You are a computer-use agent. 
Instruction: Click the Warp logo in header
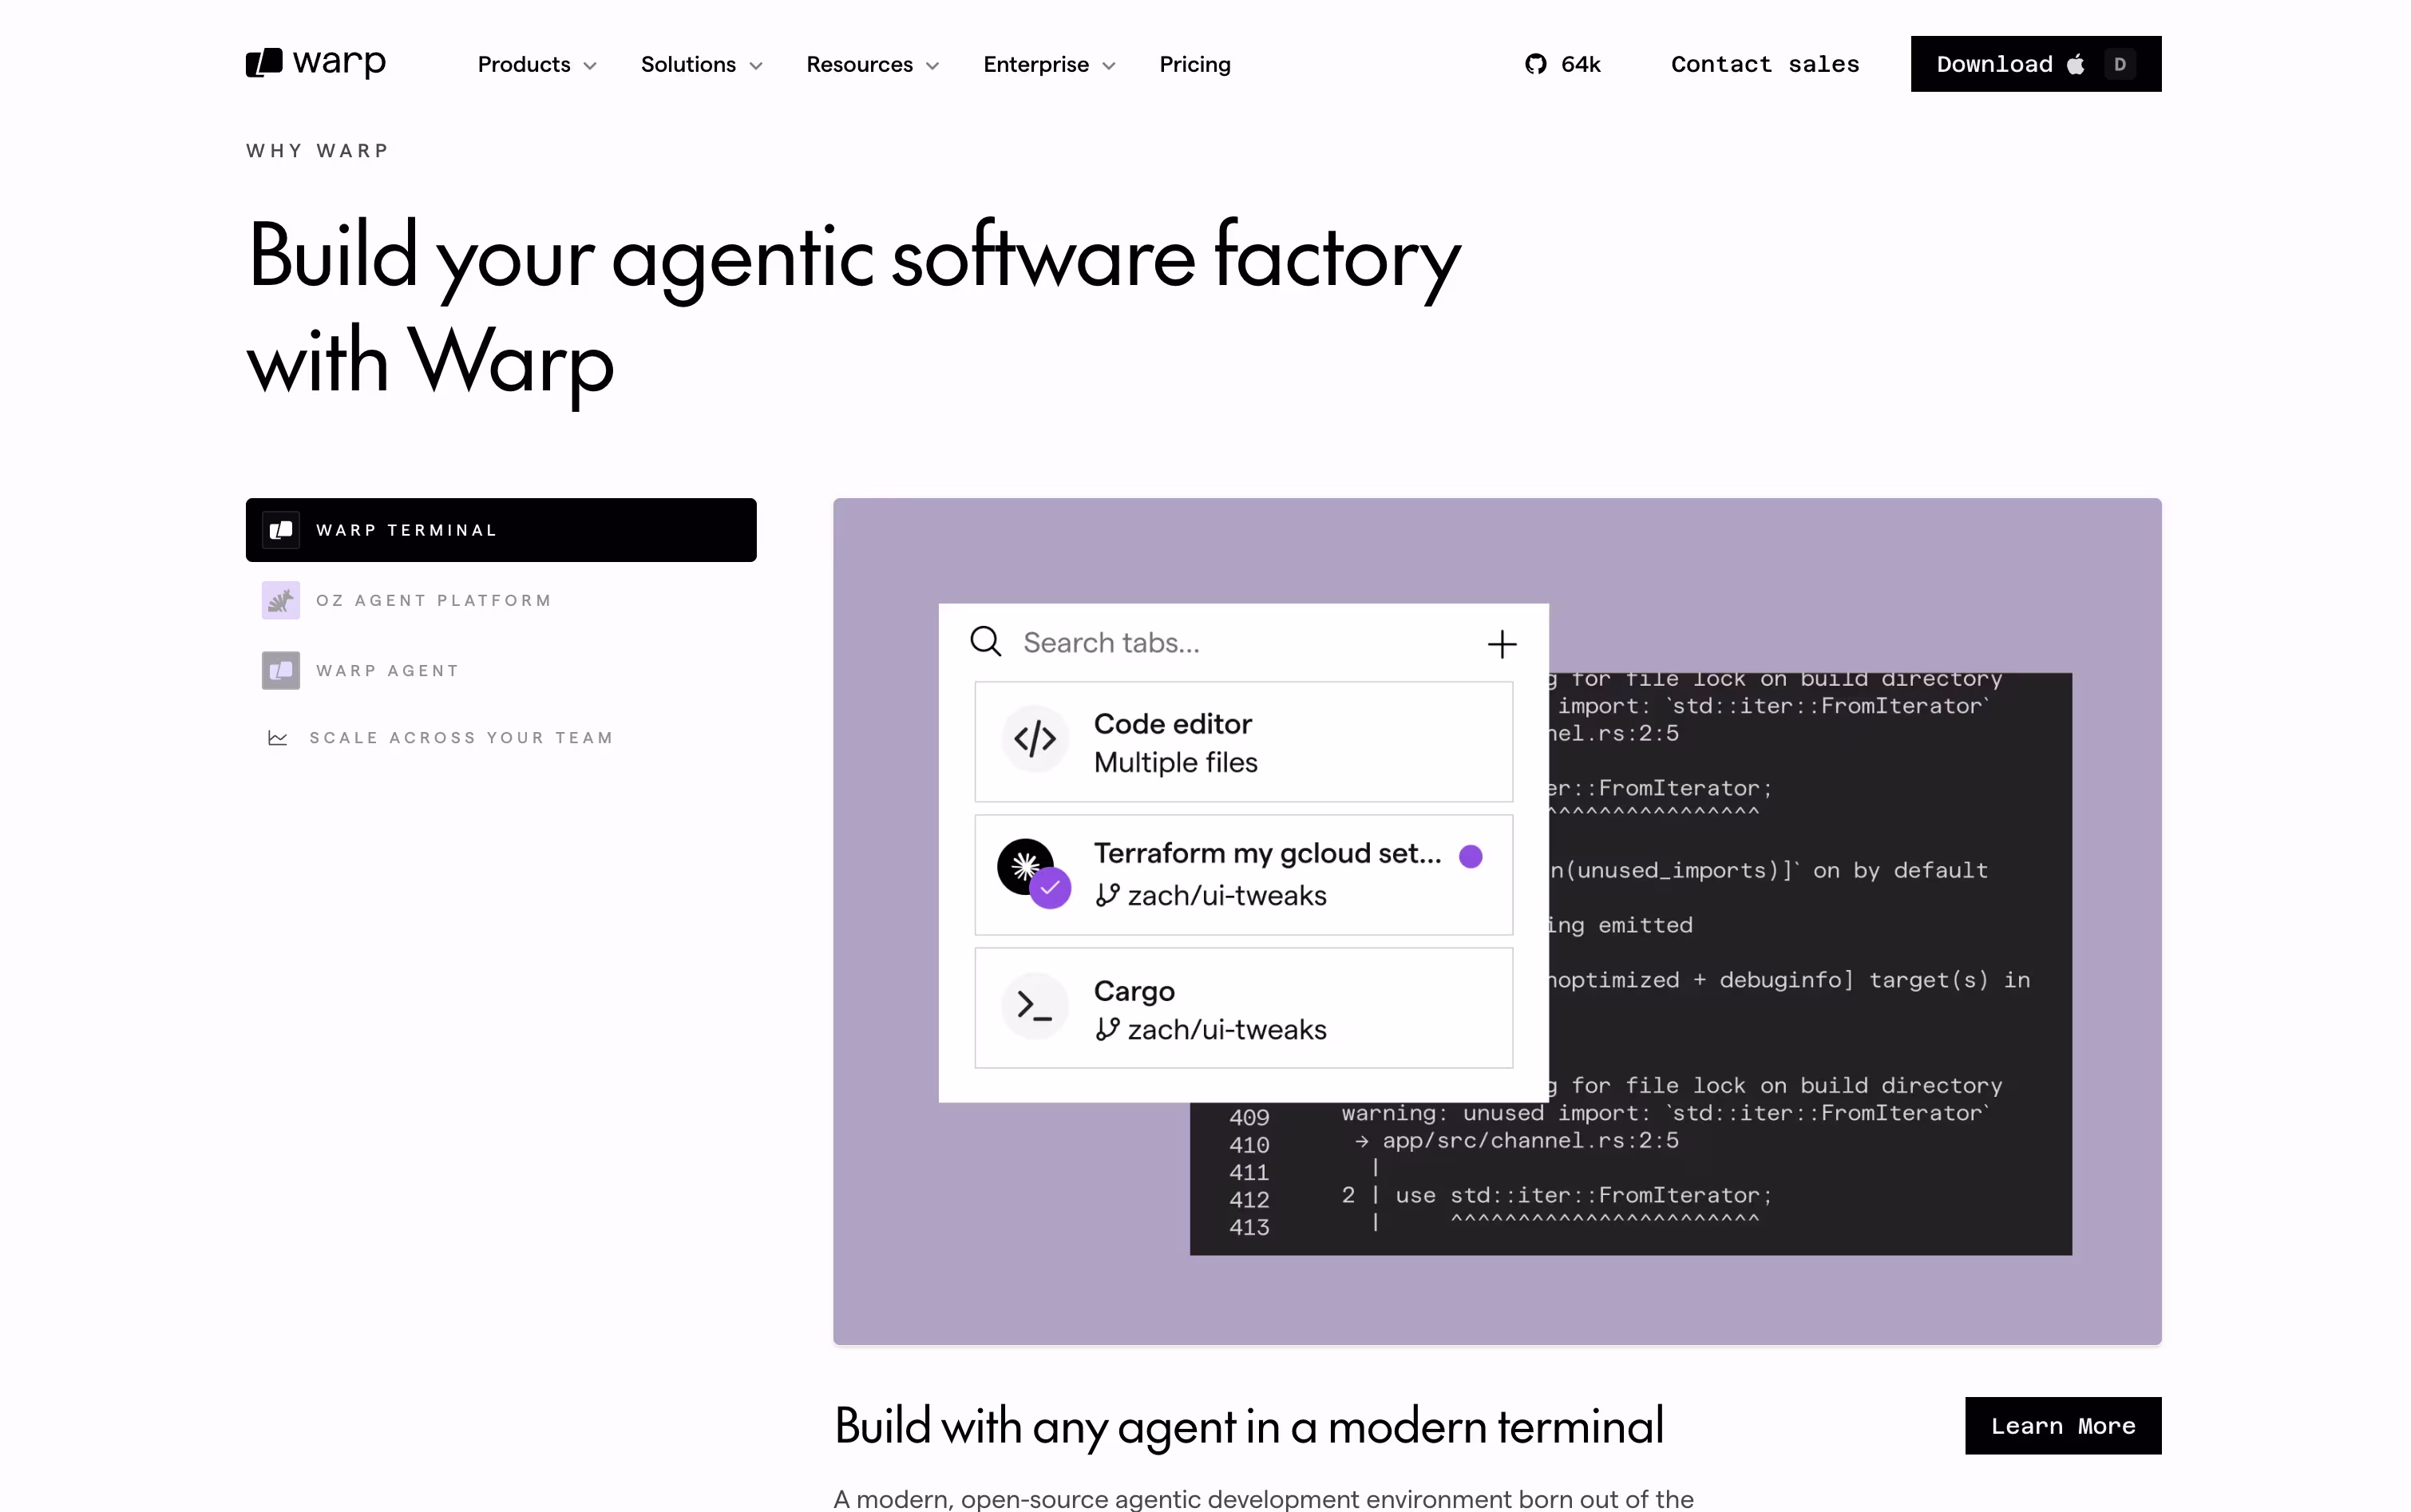[315, 63]
